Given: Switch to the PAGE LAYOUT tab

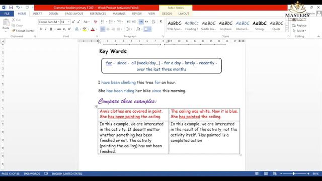Looking at the screenshot, I should click(74, 14).
